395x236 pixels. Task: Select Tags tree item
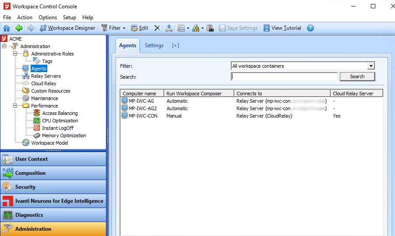tap(47, 61)
